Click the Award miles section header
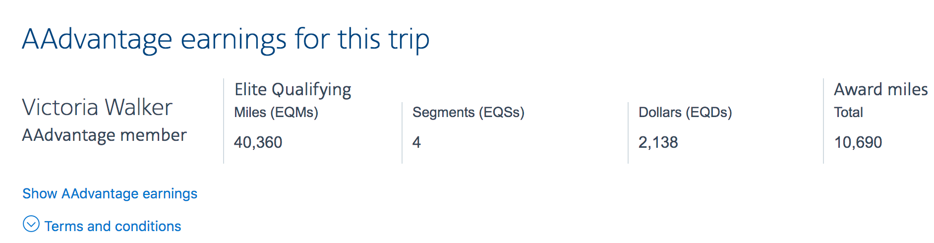 [x=880, y=89]
